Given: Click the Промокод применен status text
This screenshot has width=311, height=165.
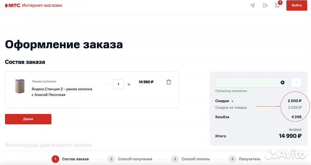Looking at the screenshot, I should pos(231,91).
